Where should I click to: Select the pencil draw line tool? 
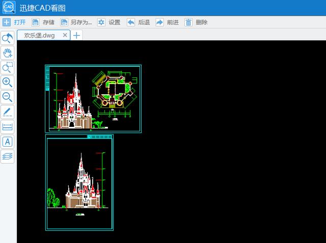8,112
